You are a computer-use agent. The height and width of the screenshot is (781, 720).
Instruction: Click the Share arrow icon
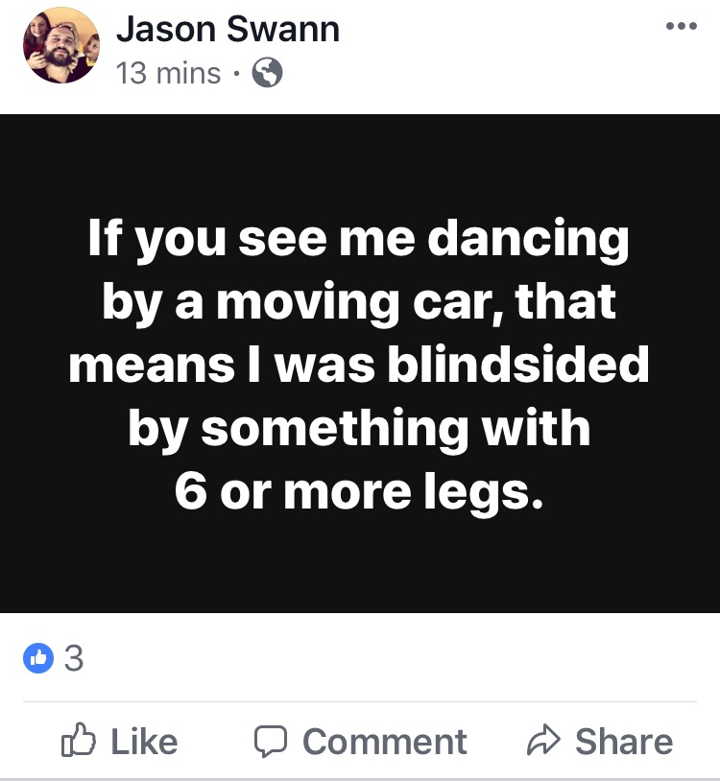pyautogui.click(x=544, y=742)
